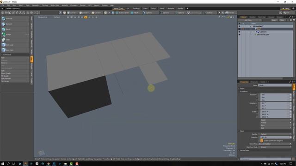Open the Zero transform dropdown
Screen dimensions: 296x166
pos(276,125)
